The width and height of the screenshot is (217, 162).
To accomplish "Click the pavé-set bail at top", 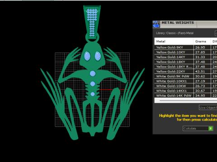I will tap(92, 22).
